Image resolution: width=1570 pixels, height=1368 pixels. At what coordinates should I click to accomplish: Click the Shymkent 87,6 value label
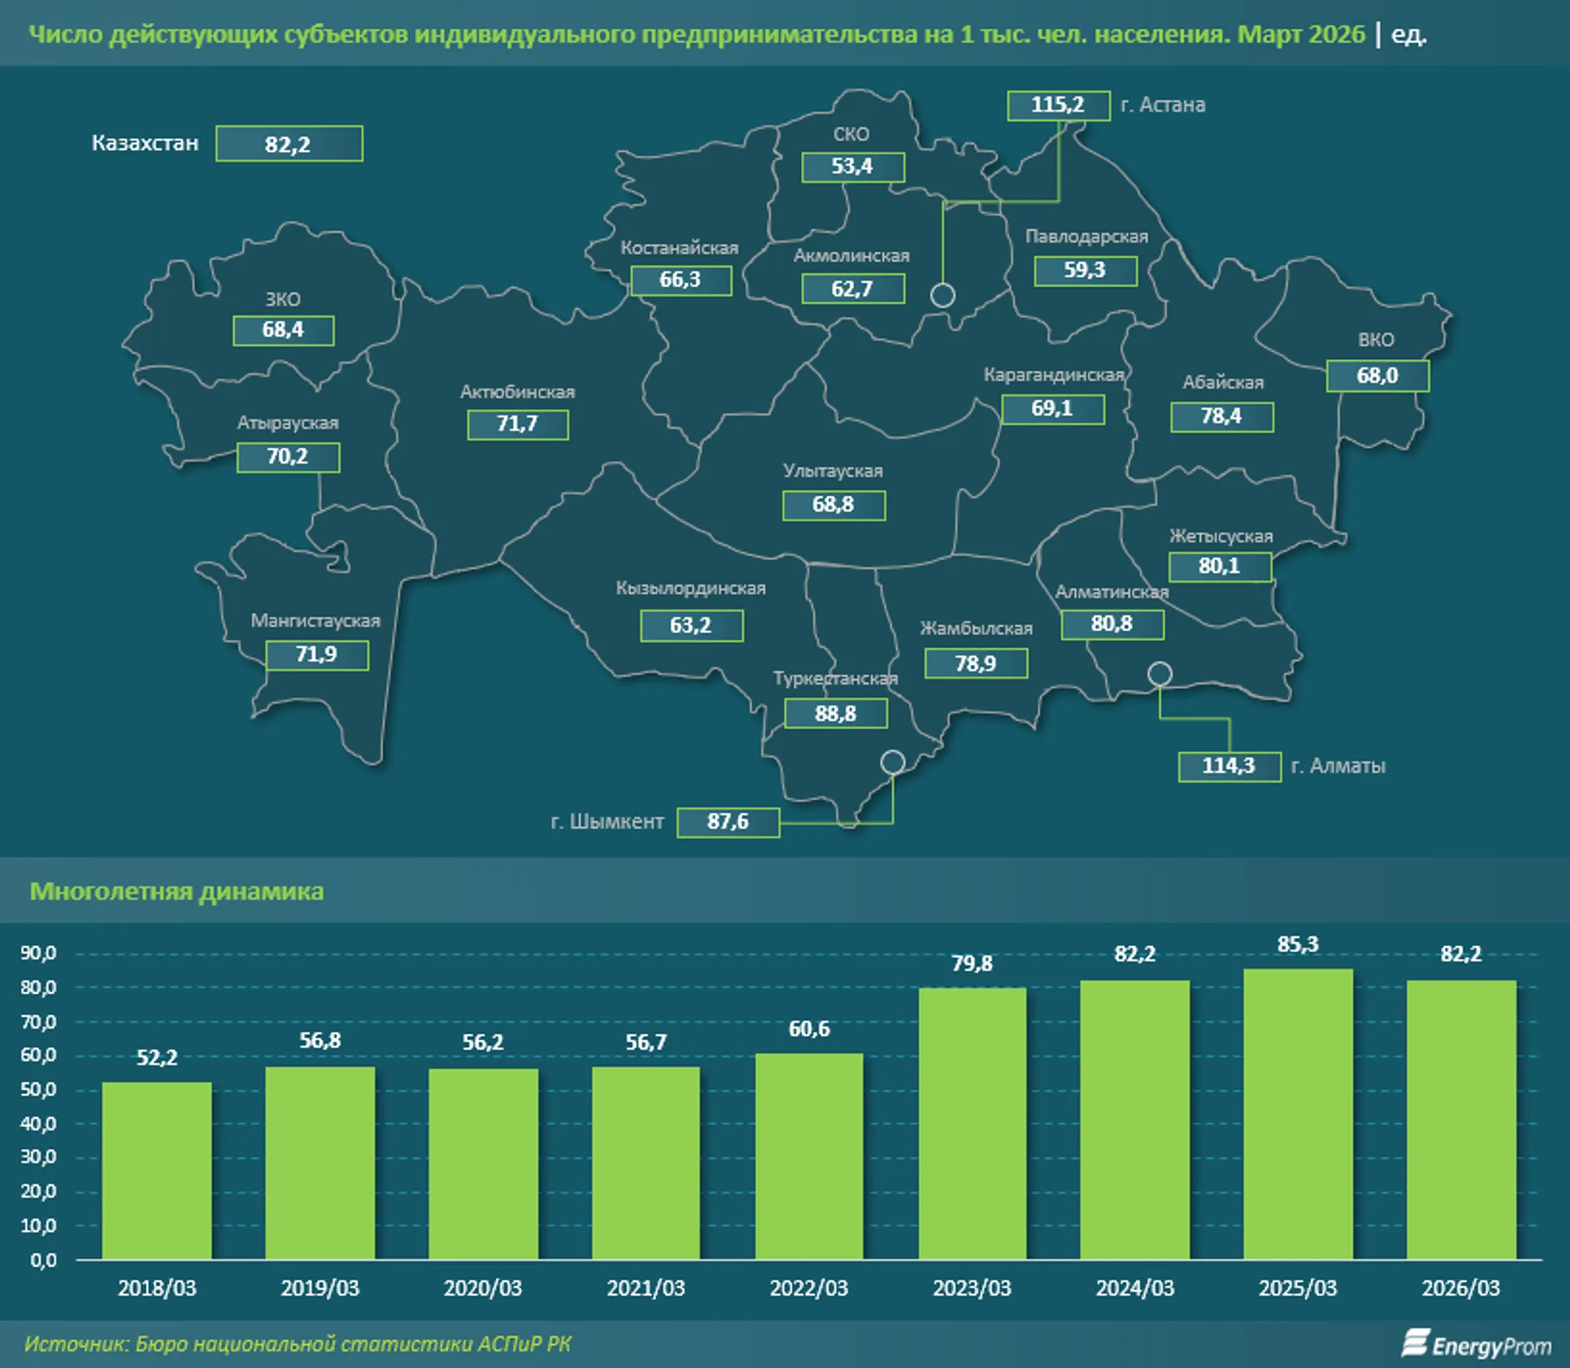728,822
